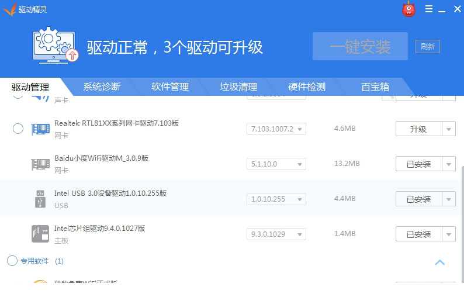Viewport: 464px width, 294px height.
Task: Open version dropdown 1.0.10.255
Action: tap(276, 199)
